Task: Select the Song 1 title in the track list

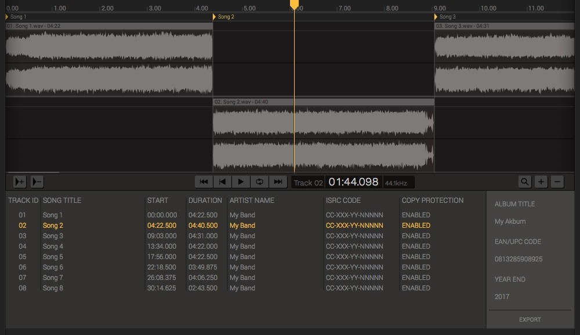Action: pos(53,215)
